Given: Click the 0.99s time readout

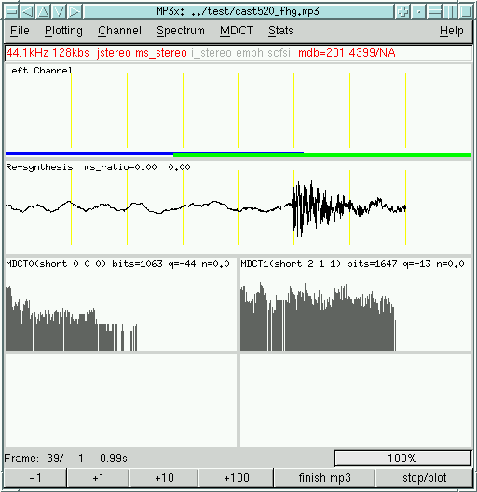Looking at the screenshot, I should pos(114,459).
